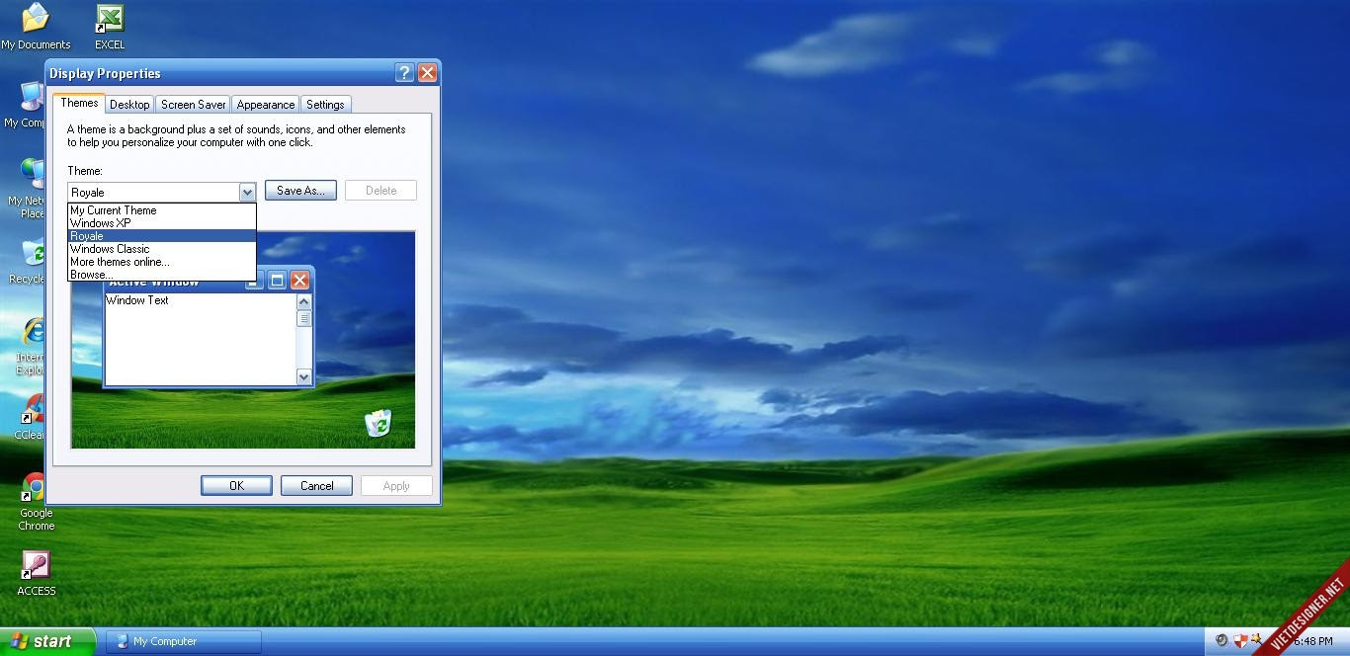This screenshot has height=656, width=1350.
Task: Open My Documents desktop icon
Action: tap(35, 27)
